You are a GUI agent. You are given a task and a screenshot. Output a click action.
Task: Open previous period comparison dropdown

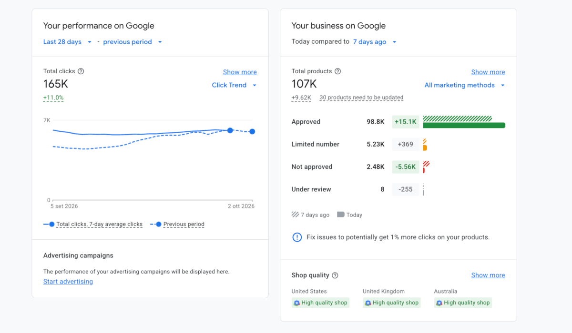click(133, 42)
